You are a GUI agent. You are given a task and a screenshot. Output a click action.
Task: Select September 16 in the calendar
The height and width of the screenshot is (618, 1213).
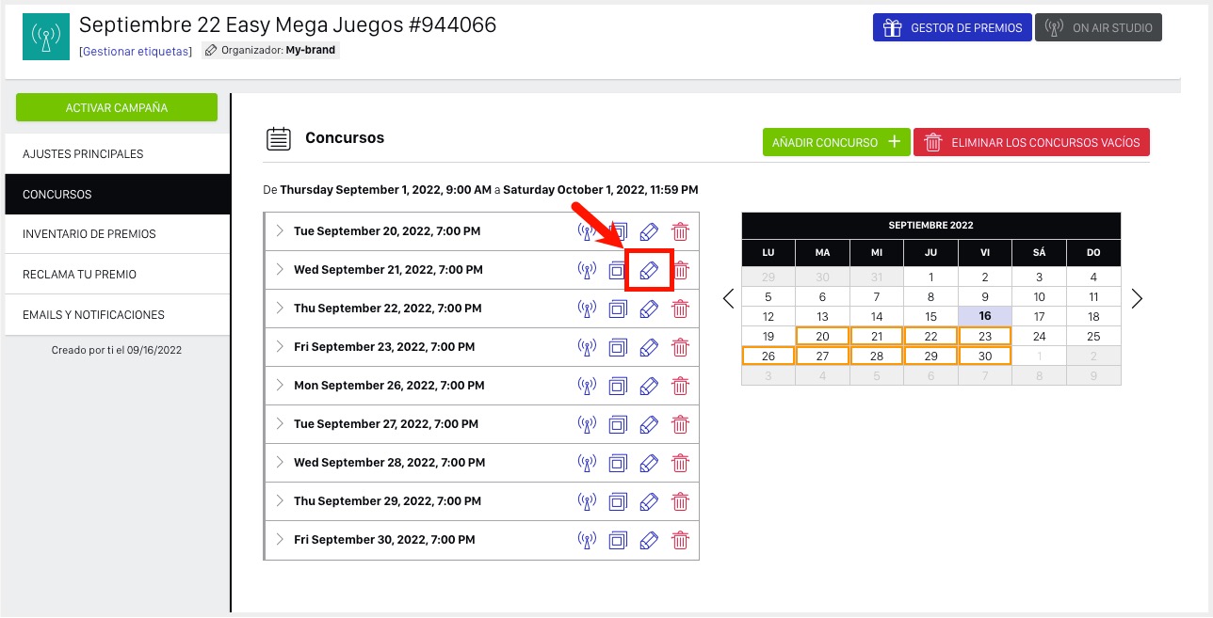point(984,317)
